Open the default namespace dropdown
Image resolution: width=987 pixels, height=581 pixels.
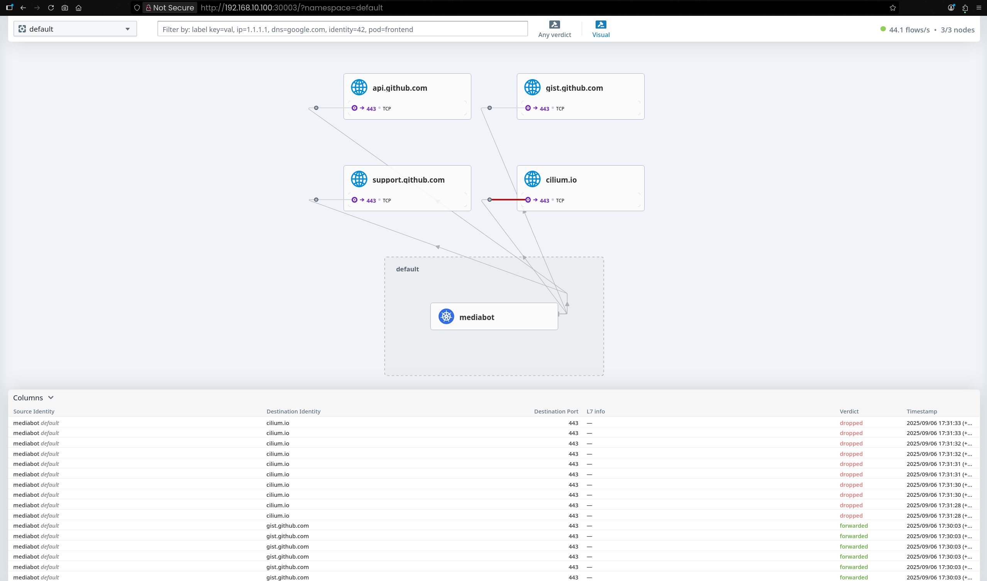[x=75, y=29]
